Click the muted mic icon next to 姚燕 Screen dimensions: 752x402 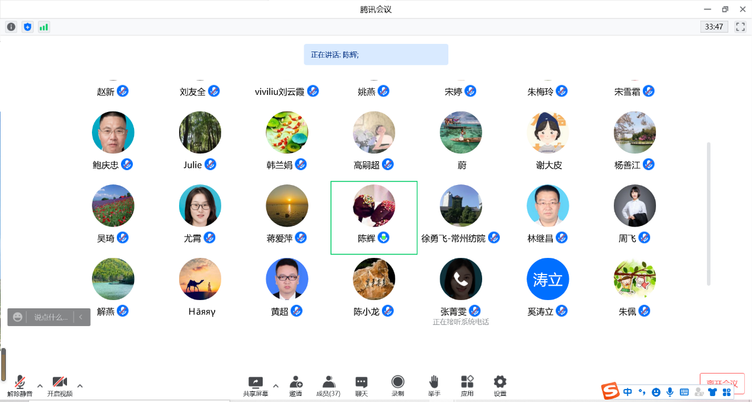[x=384, y=91]
